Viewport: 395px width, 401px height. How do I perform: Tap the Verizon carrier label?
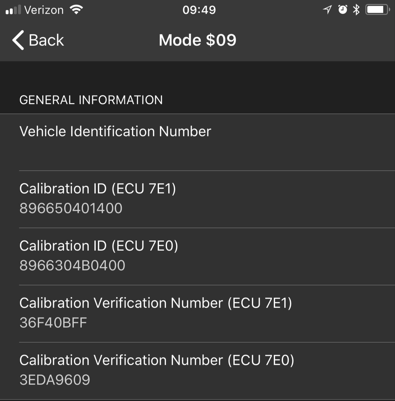[44, 10]
